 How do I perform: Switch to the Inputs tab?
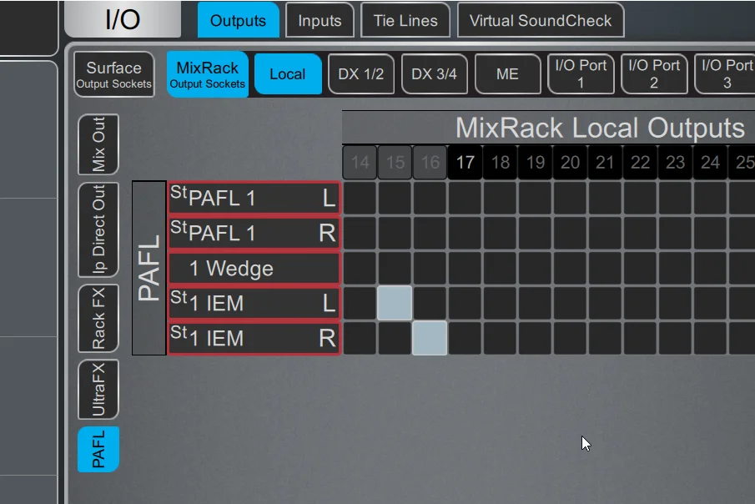click(320, 21)
